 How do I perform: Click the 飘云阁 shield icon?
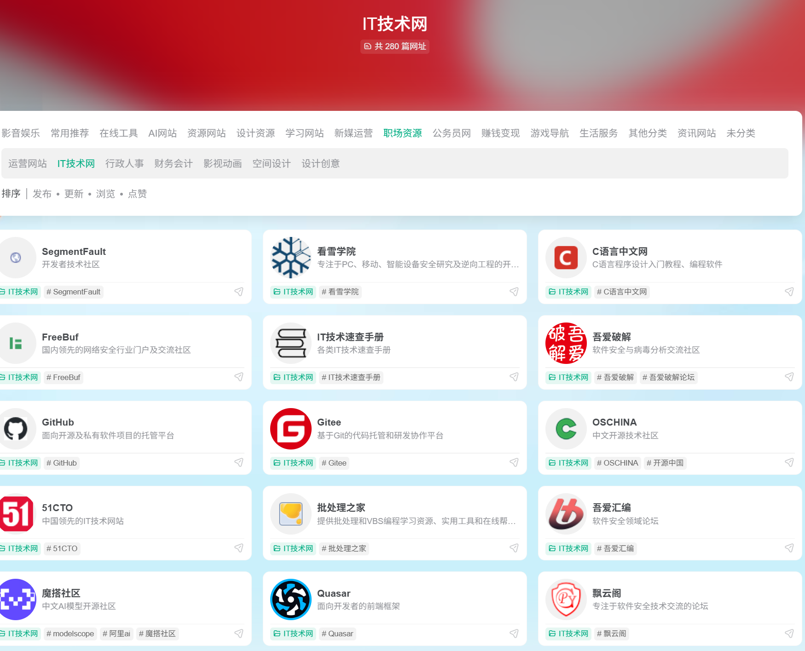click(x=566, y=599)
